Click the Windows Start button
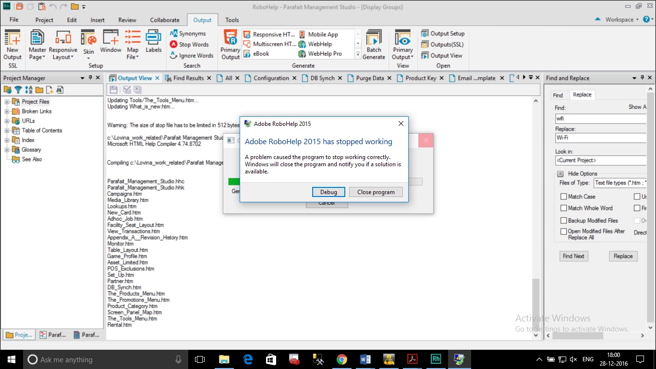 point(12,359)
